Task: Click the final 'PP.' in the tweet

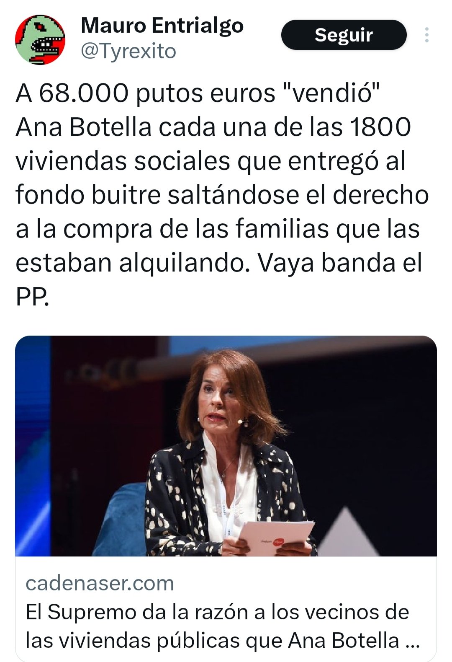Action: pyautogui.click(x=32, y=297)
